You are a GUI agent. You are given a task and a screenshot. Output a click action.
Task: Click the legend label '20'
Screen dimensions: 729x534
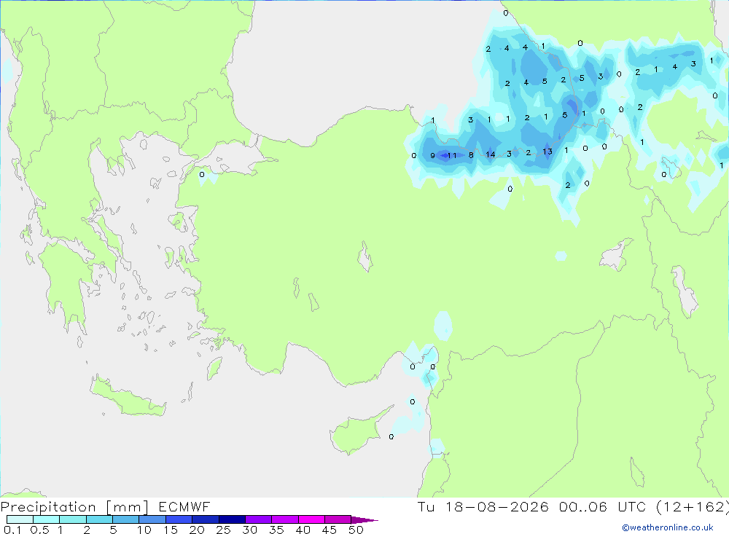[x=197, y=530]
